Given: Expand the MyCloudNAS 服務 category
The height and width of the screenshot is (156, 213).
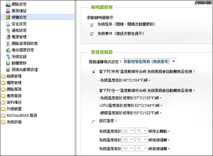Looking at the screenshot, I should click(x=22, y=115).
